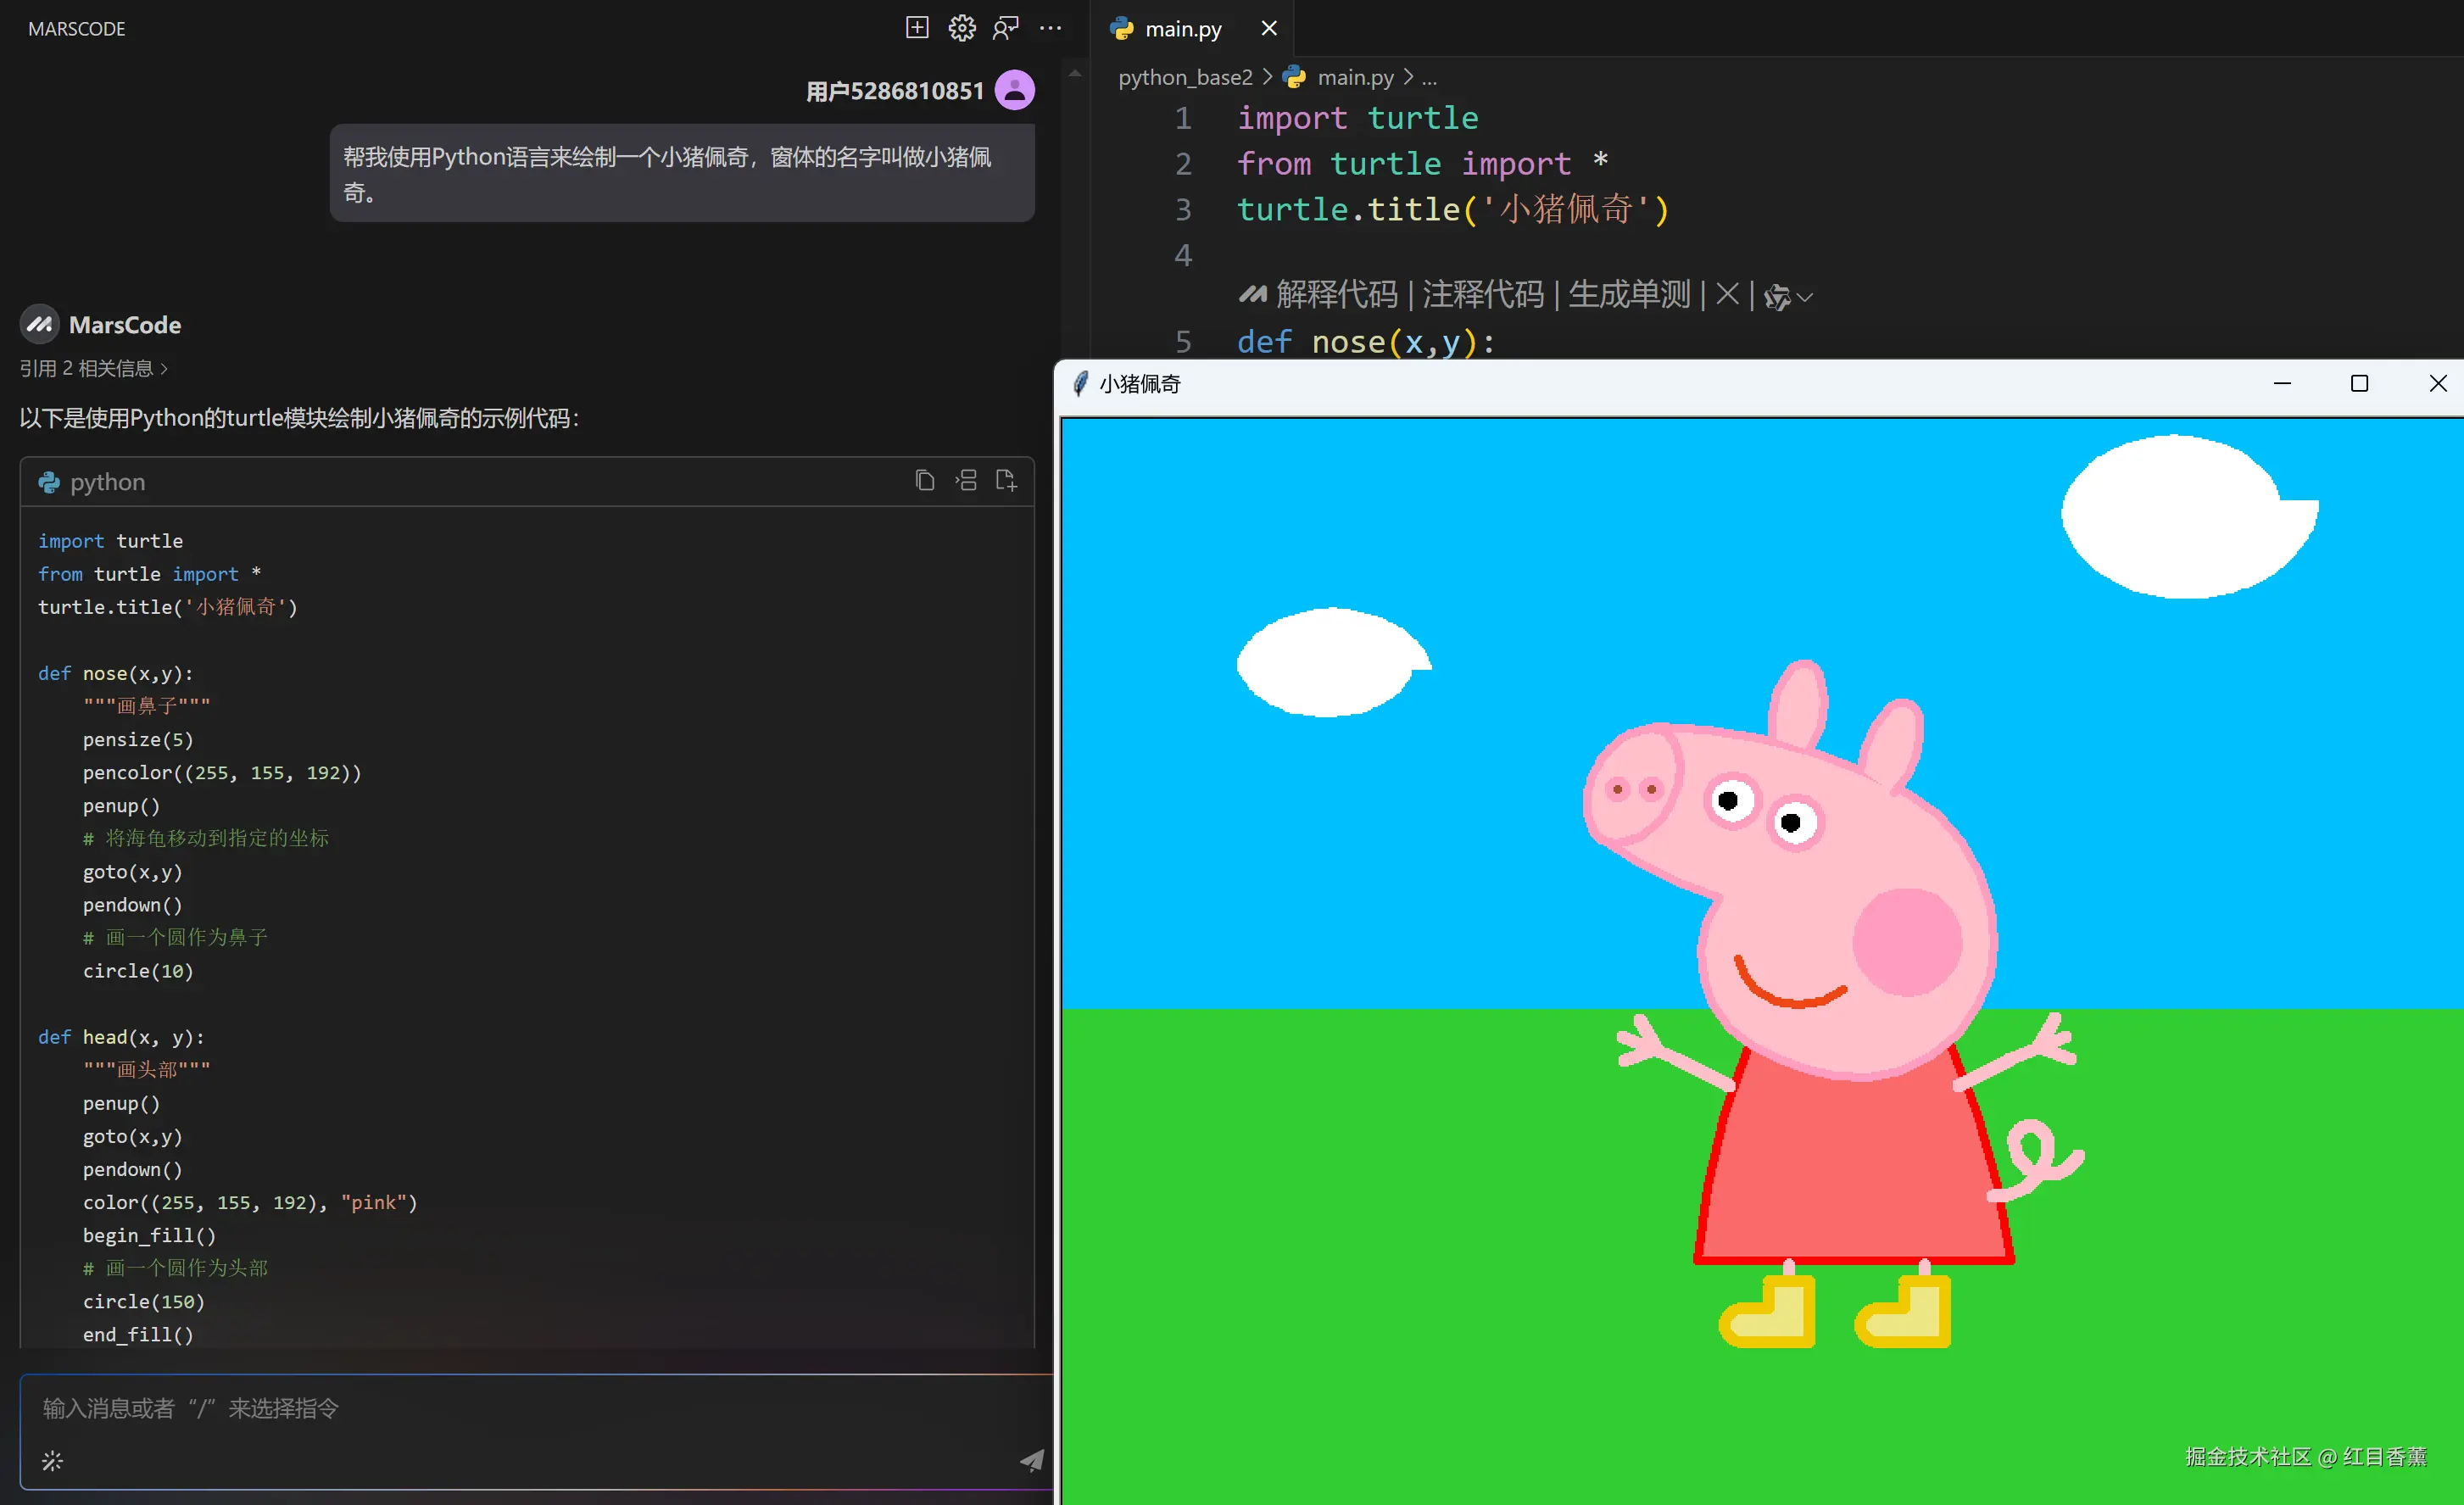
Task: Start a new MarsCode chat session
Action: click(917, 28)
